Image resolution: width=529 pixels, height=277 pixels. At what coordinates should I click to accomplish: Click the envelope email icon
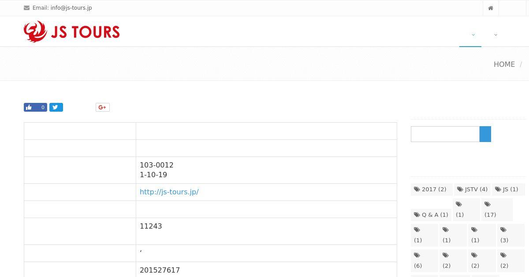(26, 8)
